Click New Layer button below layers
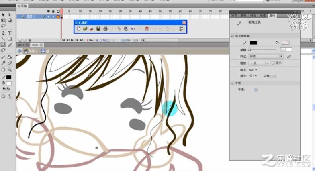 point(20,40)
